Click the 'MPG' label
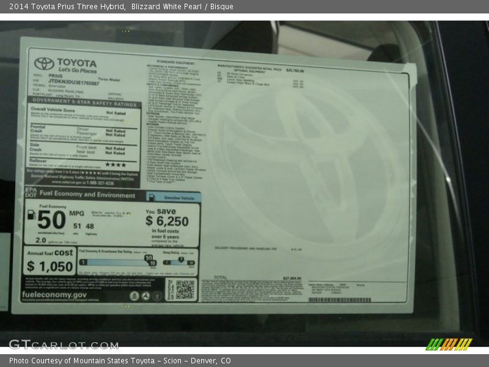Viewport: 489px width, 367px height. (77, 213)
